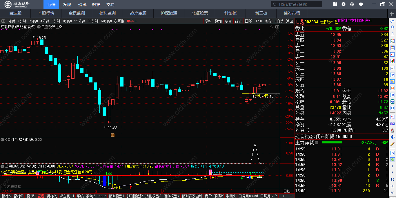Click the 叠加 overlay button
The height and width of the screenshot is (198, 396).
click(218, 21)
